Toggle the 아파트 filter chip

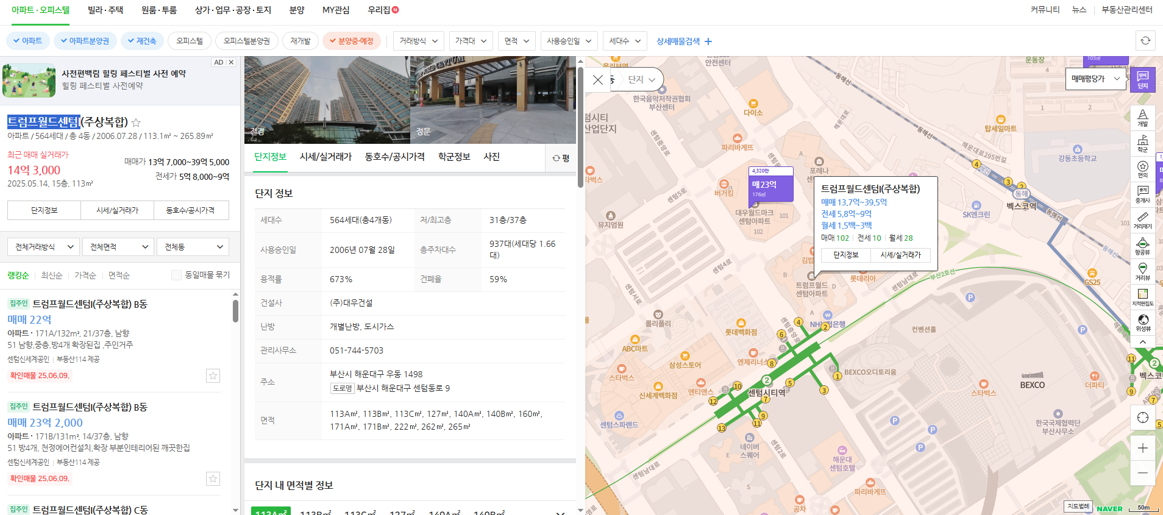pyautogui.click(x=27, y=41)
